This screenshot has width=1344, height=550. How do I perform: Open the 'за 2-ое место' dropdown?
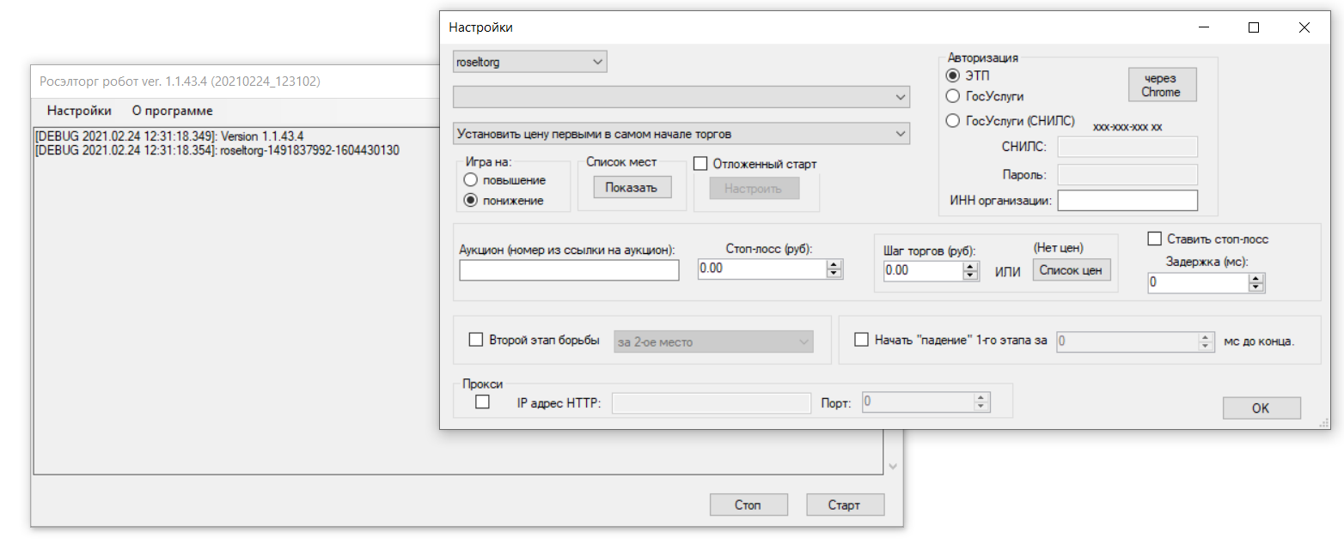pyautogui.click(x=713, y=341)
